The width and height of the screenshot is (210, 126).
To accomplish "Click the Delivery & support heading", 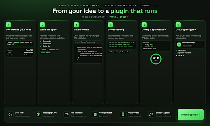I will coord(186,30).
